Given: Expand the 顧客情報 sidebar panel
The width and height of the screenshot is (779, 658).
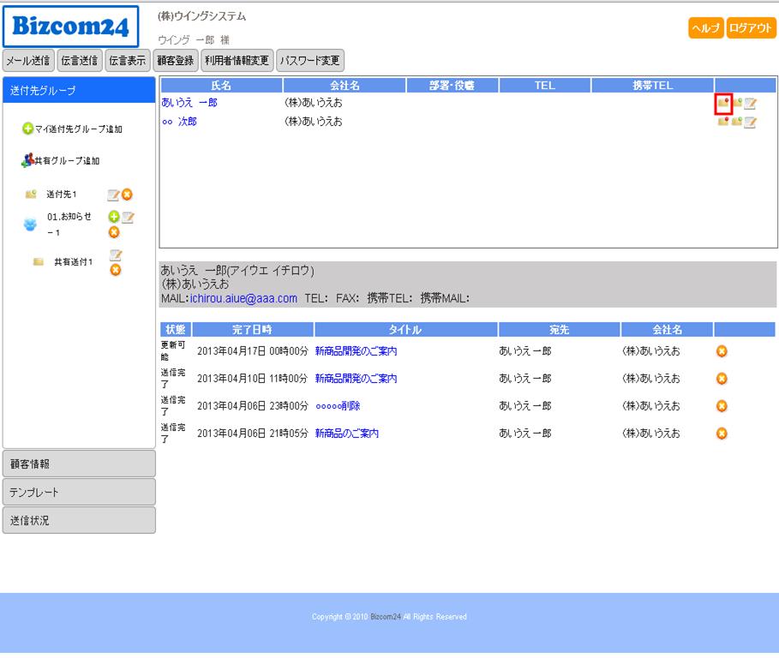Looking at the screenshot, I should (79, 464).
